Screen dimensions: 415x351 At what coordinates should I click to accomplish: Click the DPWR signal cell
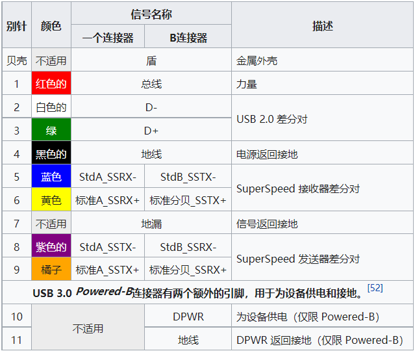pyautogui.click(x=188, y=317)
